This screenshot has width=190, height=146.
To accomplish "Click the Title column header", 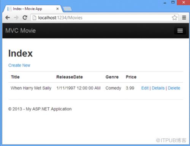I will tap(15, 77).
